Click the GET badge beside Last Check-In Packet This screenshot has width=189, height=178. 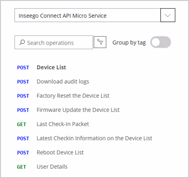[21, 124]
